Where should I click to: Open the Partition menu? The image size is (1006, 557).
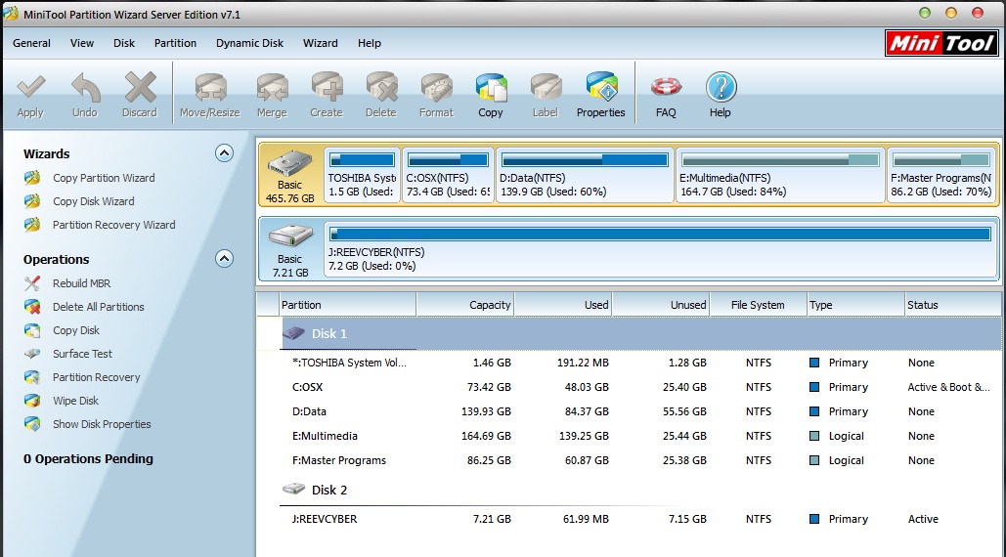click(175, 43)
